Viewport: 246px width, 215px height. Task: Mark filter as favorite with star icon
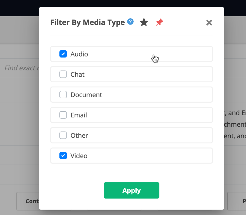click(144, 22)
